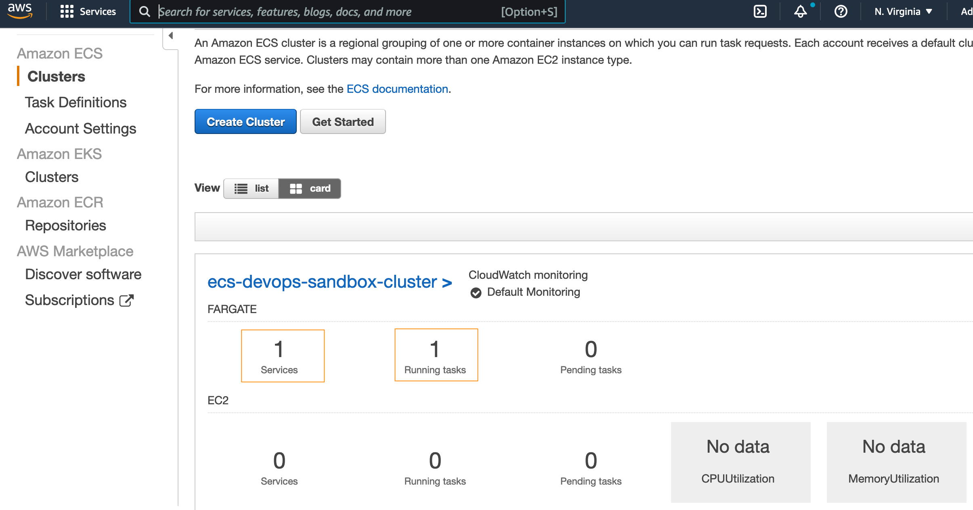Switch to list view
973x510 pixels.
point(251,188)
